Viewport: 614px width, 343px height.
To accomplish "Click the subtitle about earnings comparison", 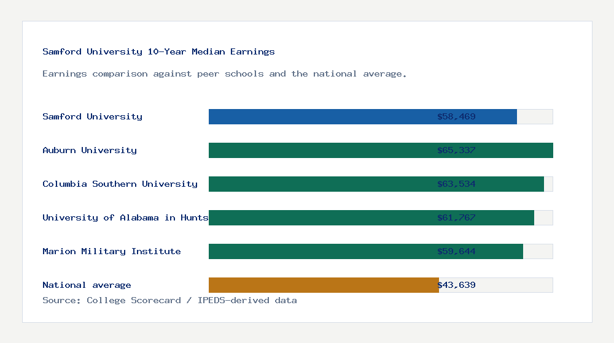I will pos(224,74).
